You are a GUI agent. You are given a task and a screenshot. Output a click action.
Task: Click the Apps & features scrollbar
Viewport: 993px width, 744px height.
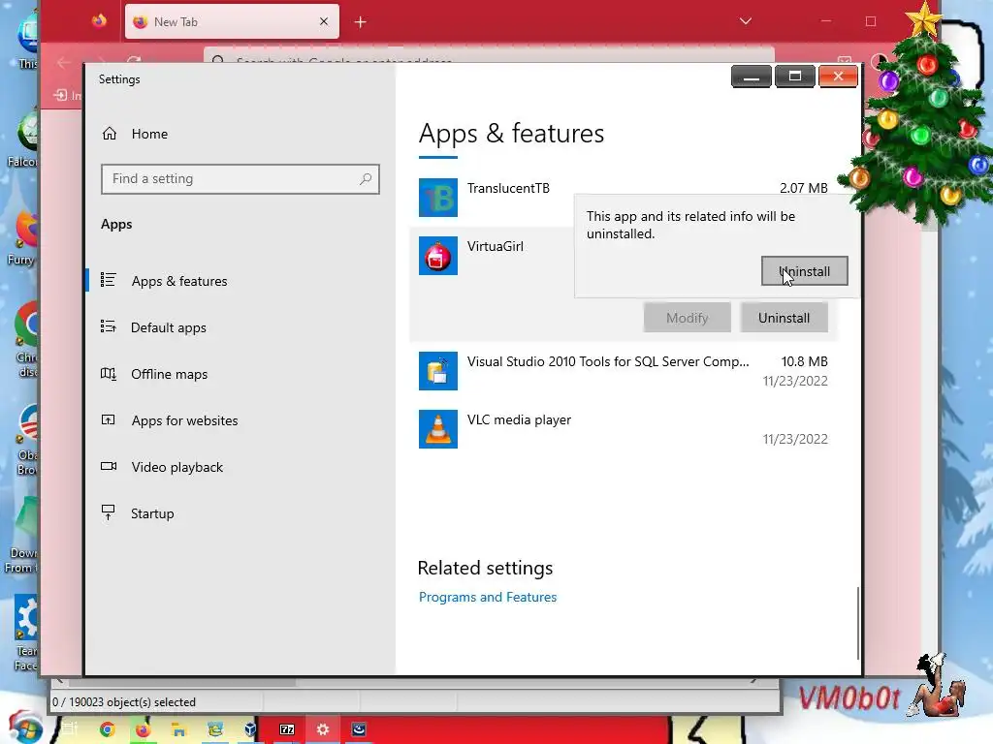click(x=858, y=623)
